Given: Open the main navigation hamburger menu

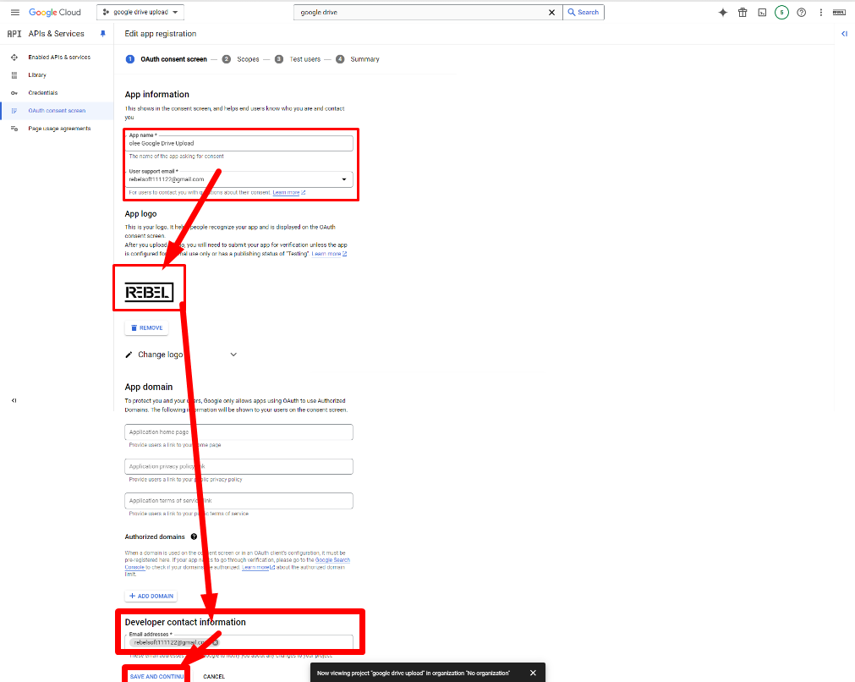Looking at the screenshot, I should point(15,12).
